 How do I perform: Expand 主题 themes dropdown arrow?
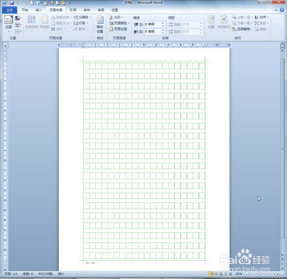coord(9,31)
